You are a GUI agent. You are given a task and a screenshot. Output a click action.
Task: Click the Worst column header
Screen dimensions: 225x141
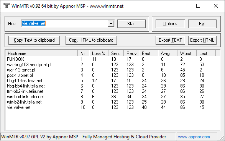point(187,53)
